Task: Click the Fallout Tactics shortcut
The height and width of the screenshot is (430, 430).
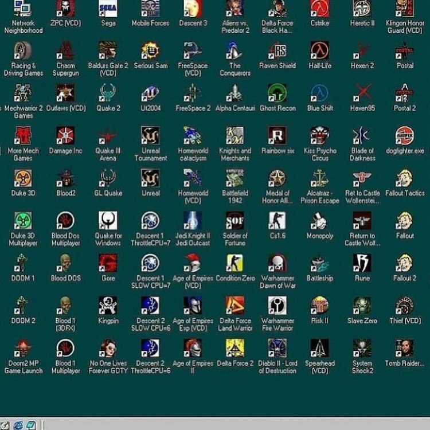Action: (x=405, y=178)
